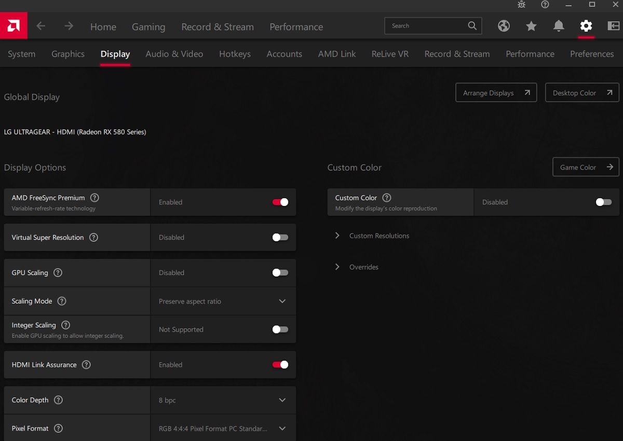Show help for GPU Scaling

(58, 273)
